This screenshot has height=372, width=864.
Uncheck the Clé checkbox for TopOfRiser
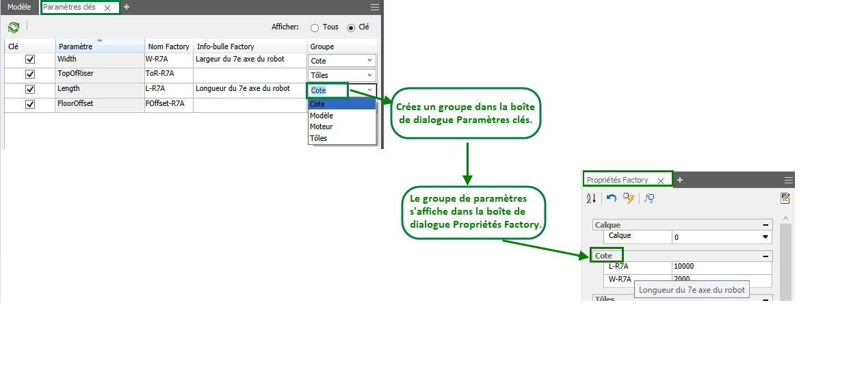click(x=30, y=75)
